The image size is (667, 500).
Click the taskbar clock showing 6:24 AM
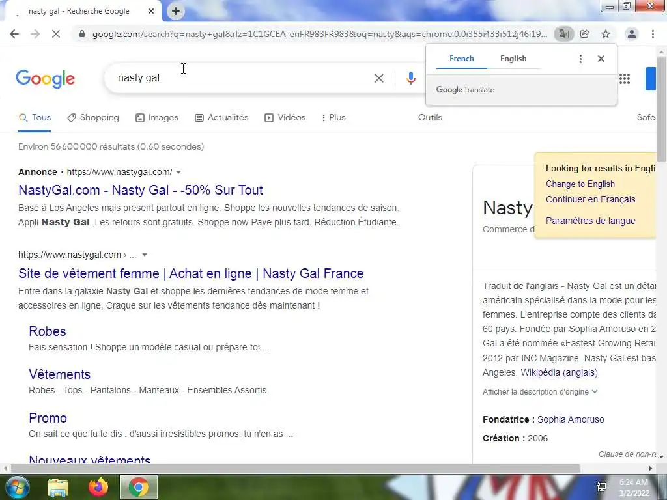coord(634,488)
